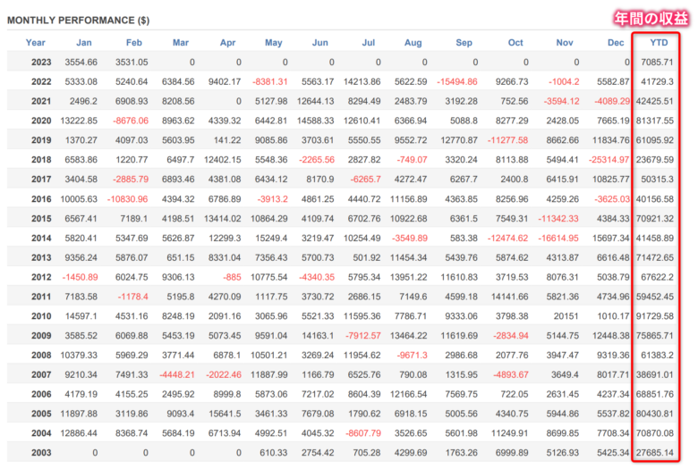
Task: Click the 2010 Nov value 20151
Action: tap(566, 316)
